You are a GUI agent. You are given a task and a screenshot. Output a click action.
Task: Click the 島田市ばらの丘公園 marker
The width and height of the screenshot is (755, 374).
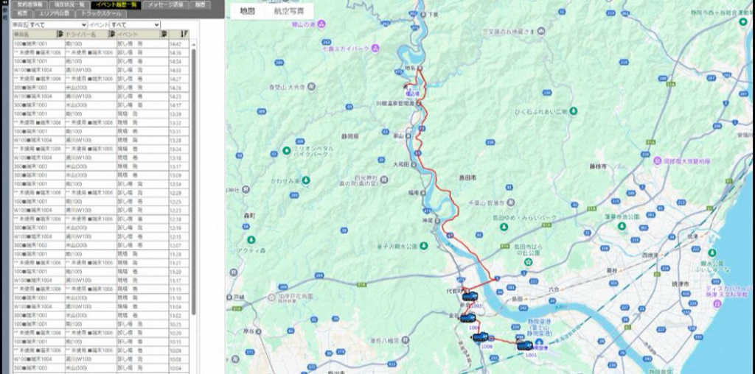529,262
